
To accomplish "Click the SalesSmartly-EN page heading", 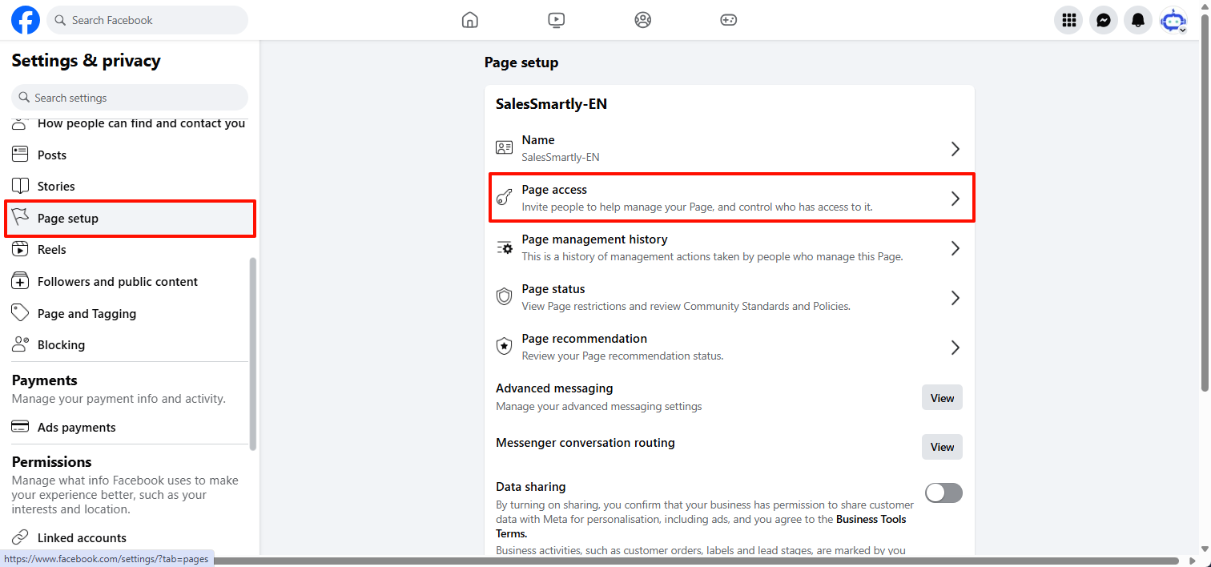I will coord(551,104).
